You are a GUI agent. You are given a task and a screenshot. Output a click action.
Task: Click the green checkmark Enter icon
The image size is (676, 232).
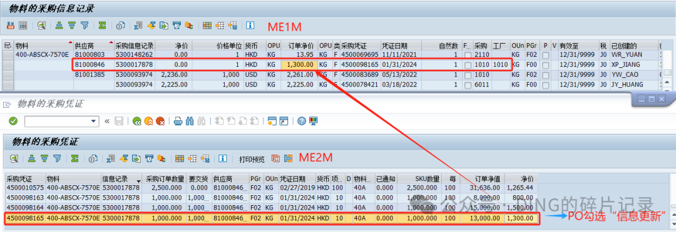point(13,121)
